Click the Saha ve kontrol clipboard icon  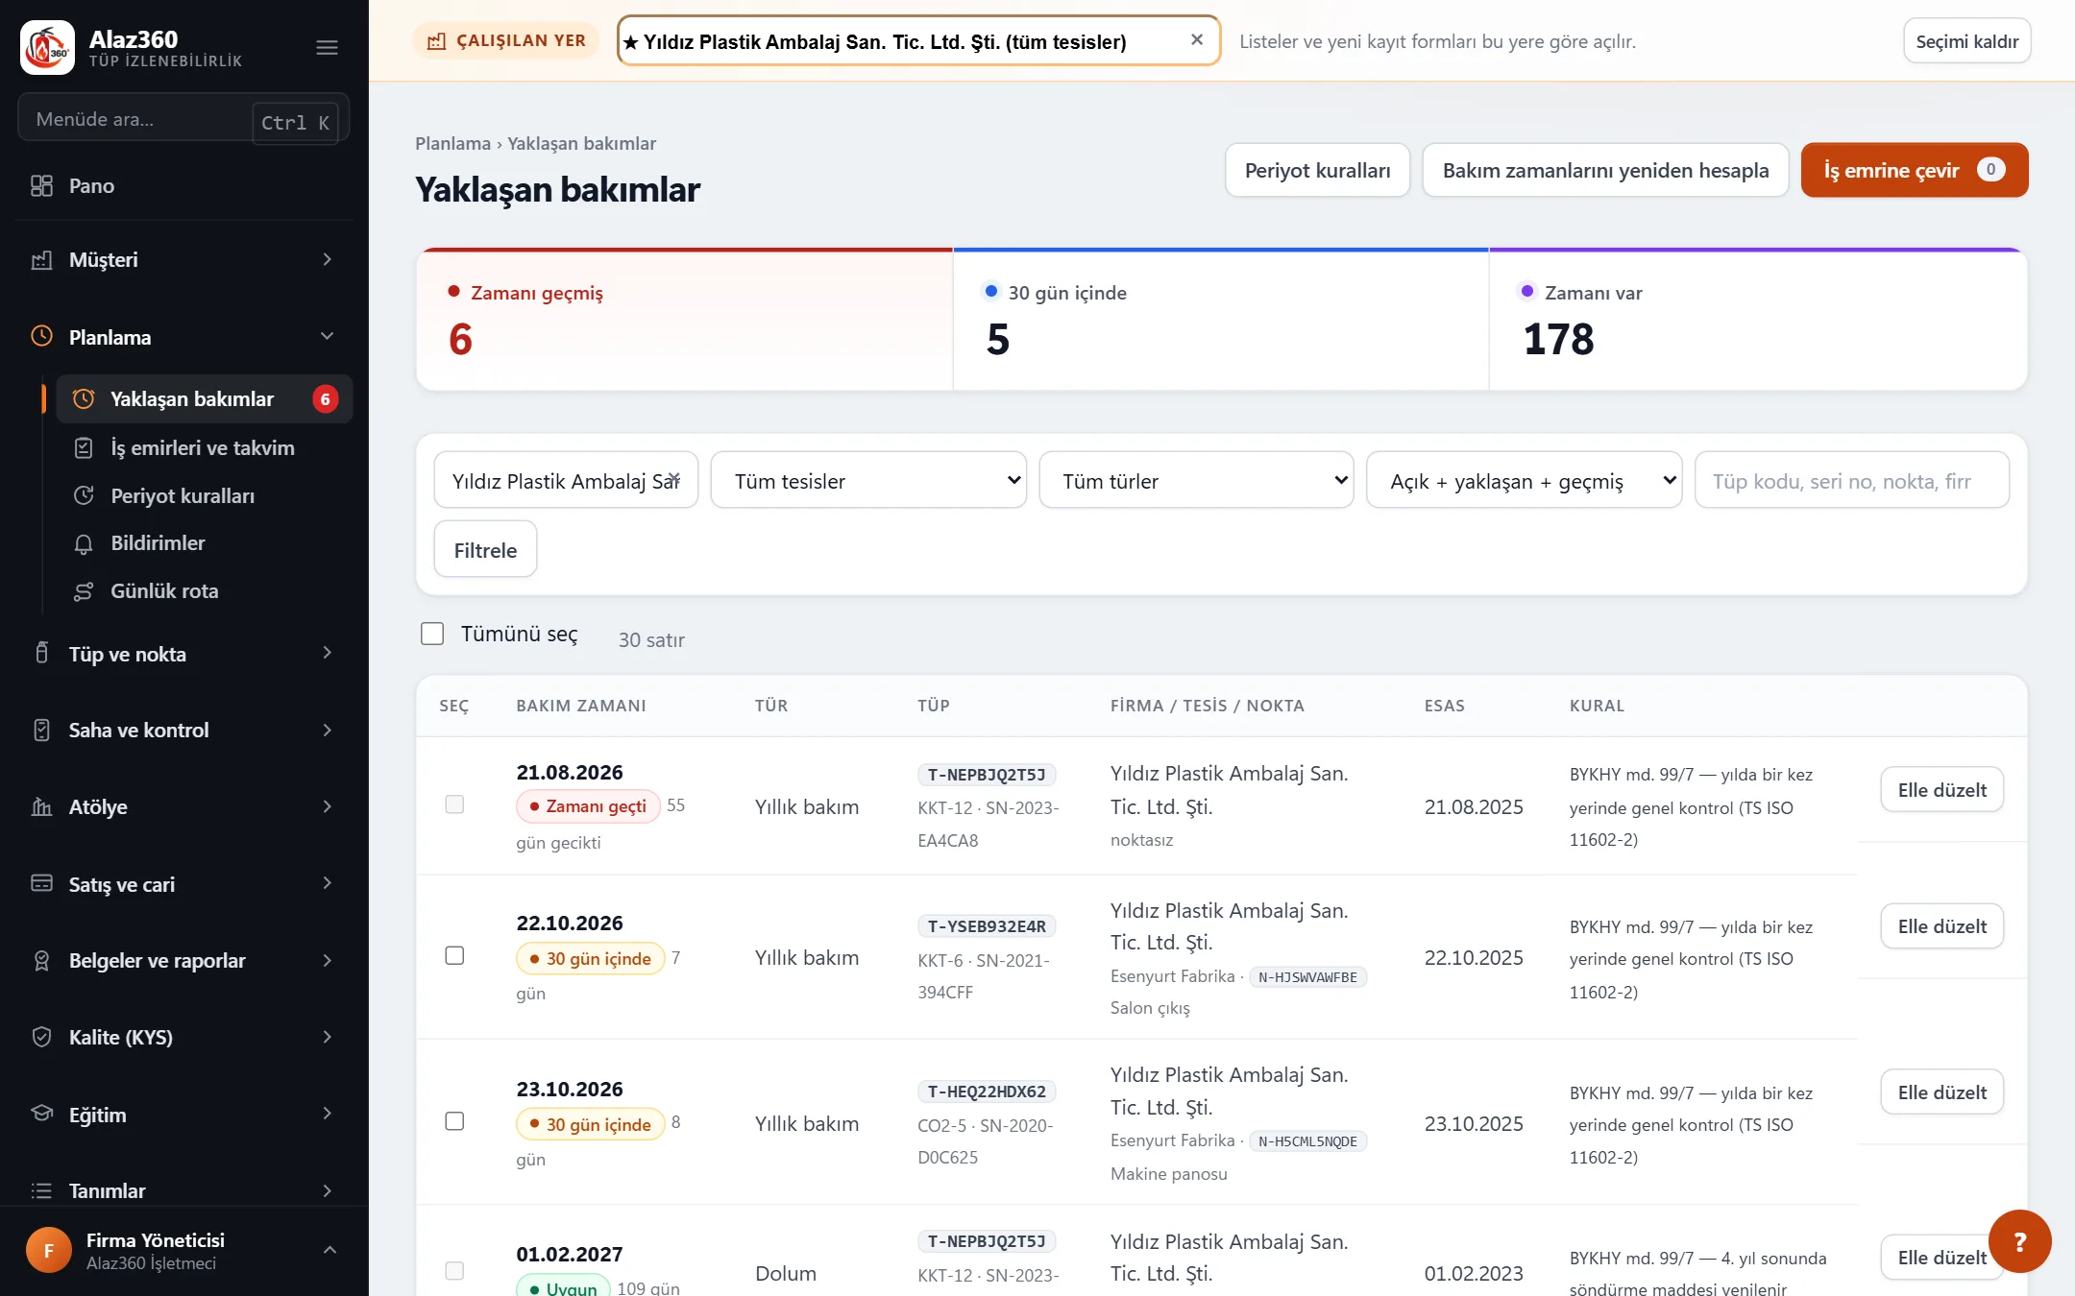pos(41,731)
